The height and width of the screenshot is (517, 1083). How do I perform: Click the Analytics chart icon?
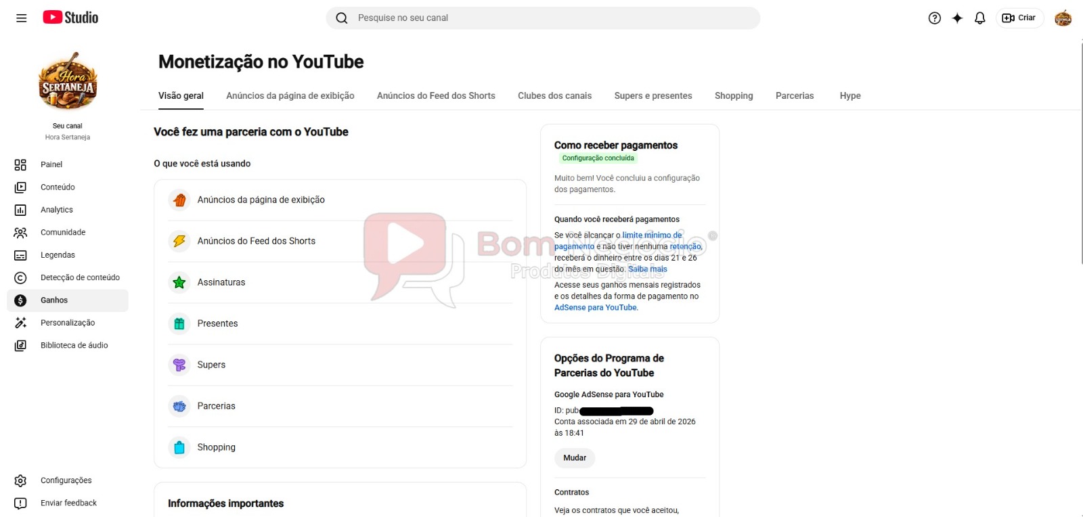pyautogui.click(x=20, y=210)
